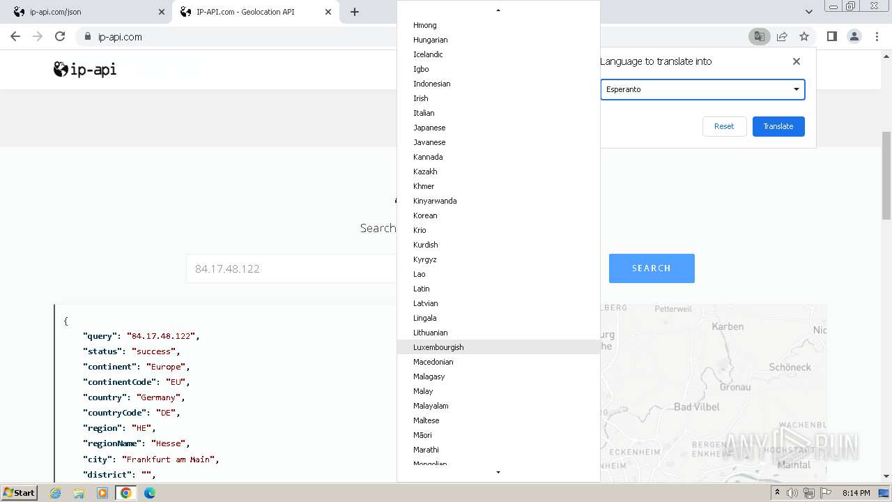Choose Maltese language option
The width and height of the screenshot is (892, 502).
pos(498,420)
